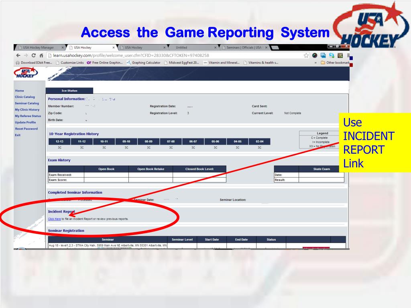Go to Home in the sidebar

click(19, 91)
